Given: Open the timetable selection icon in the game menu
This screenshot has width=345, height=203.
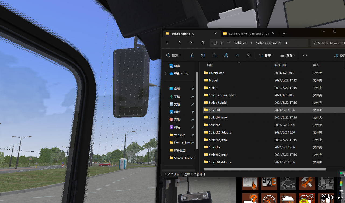Looking at the screenshot, I should [250, 183].
